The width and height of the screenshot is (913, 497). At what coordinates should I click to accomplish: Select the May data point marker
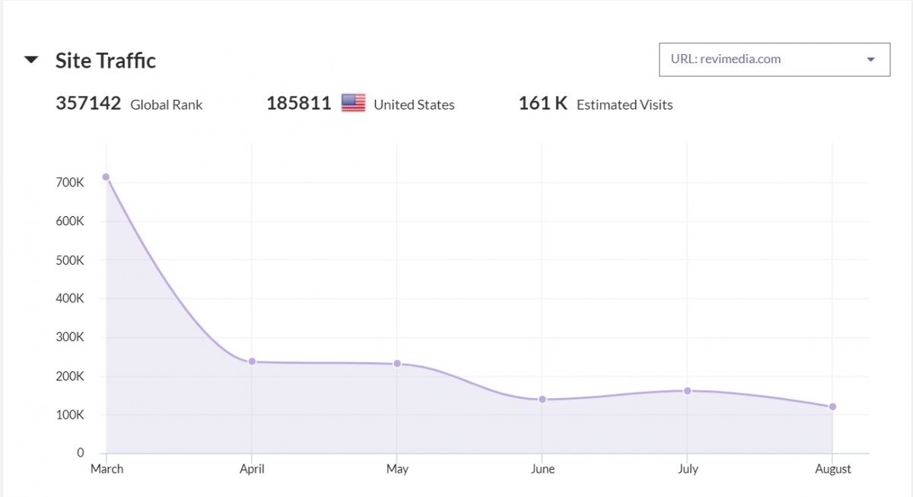pos(397,364)
